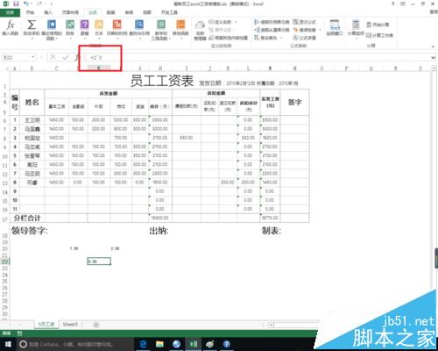Click Calculate Now

click(x=378, y=25)
